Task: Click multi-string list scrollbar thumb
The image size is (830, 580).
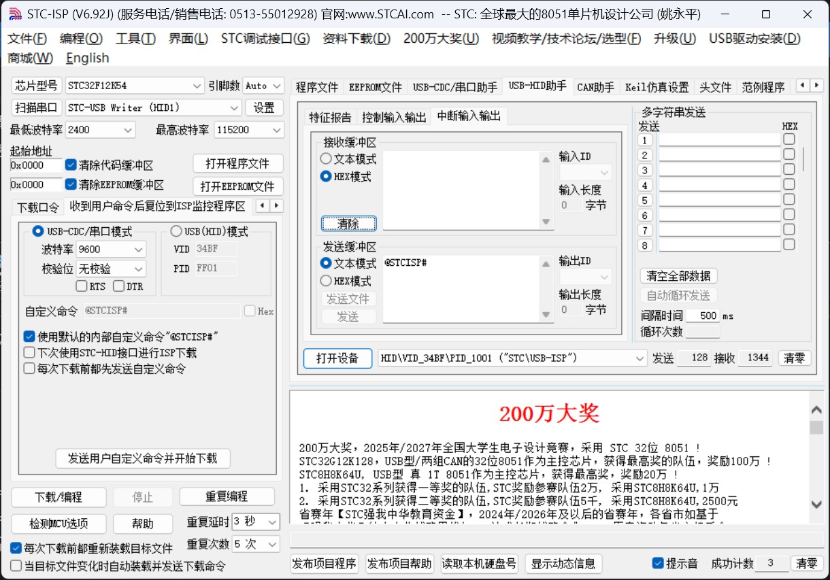Action: tap(803, 160)
